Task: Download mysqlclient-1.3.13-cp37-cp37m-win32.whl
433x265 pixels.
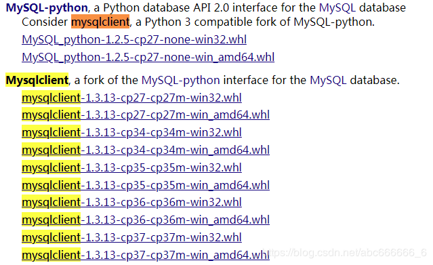Action: coord(131,237)
